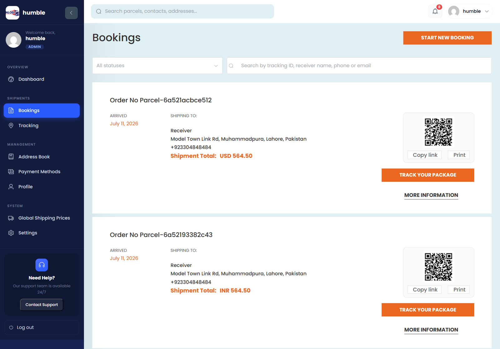Open More Information for Parcel-6a52193382c43
Screen dimensions: 500x349
point(431,330)
